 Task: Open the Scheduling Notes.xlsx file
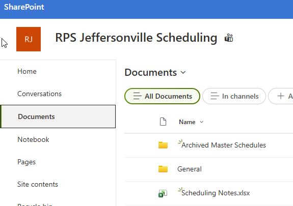click(x=216, y=193)
